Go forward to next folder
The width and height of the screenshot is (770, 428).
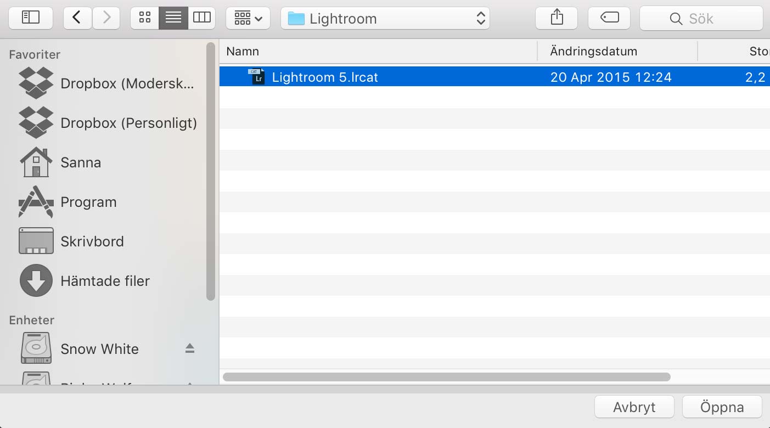(x=106, y=18)
